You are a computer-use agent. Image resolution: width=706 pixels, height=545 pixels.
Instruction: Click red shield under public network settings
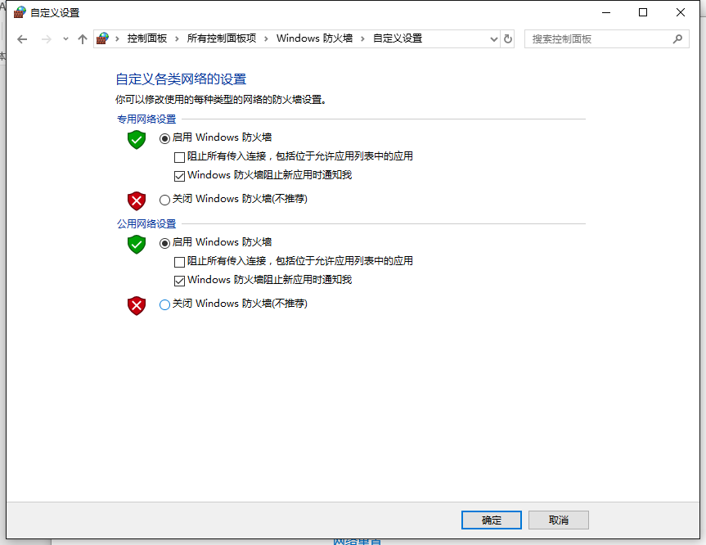(137, 306)
